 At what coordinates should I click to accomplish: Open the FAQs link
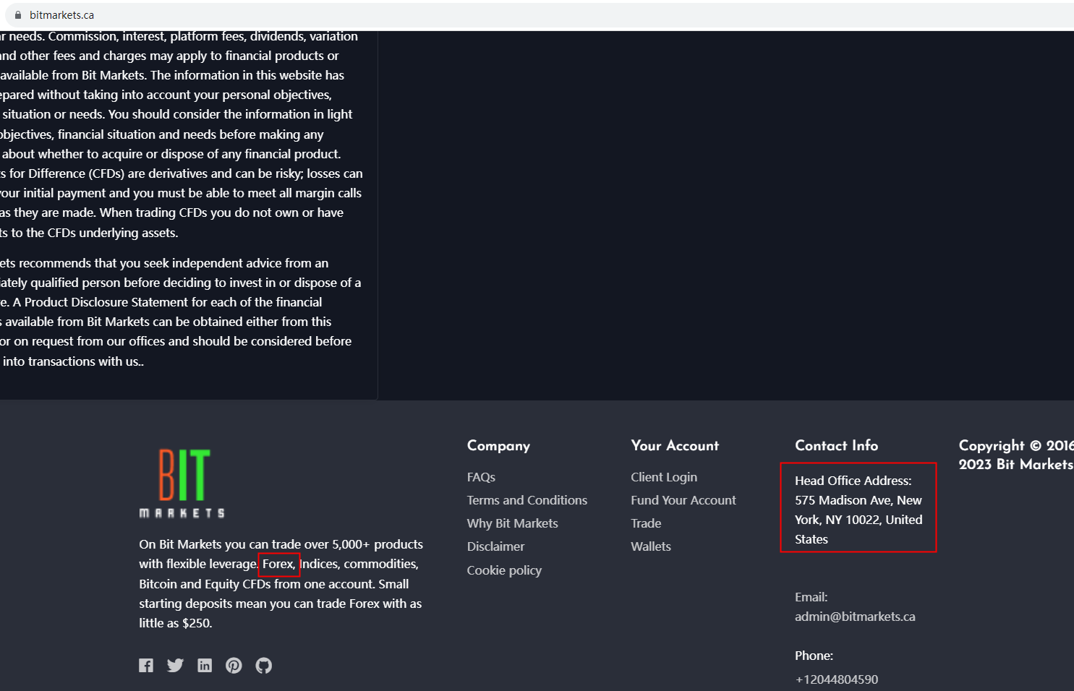tap(481, 477)
